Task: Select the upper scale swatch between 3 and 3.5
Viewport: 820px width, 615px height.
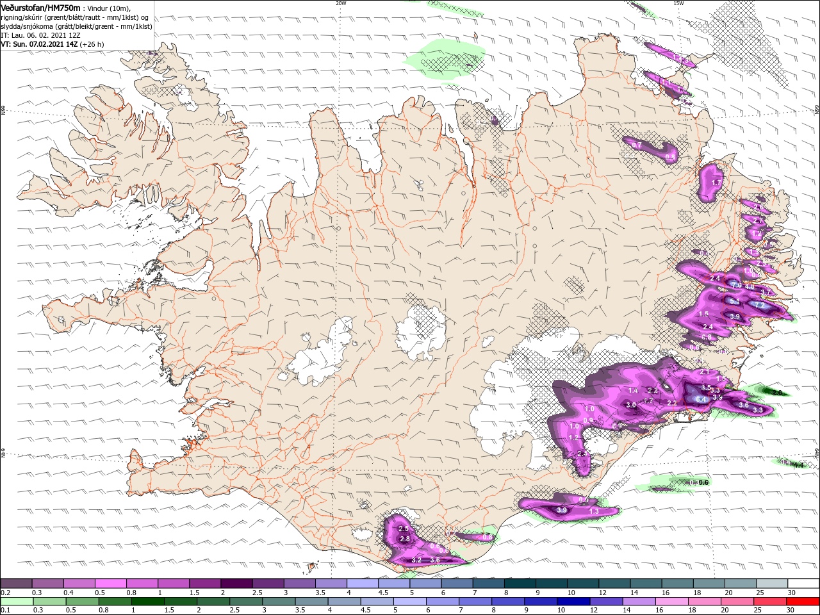Action: [x=299, y=584]
